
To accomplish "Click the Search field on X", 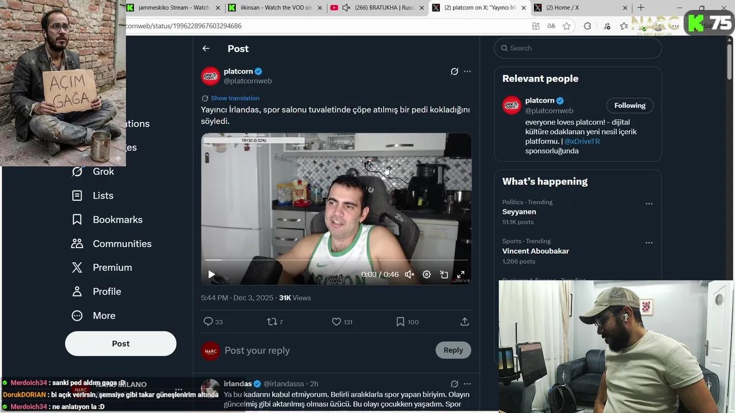I will 578,48.
